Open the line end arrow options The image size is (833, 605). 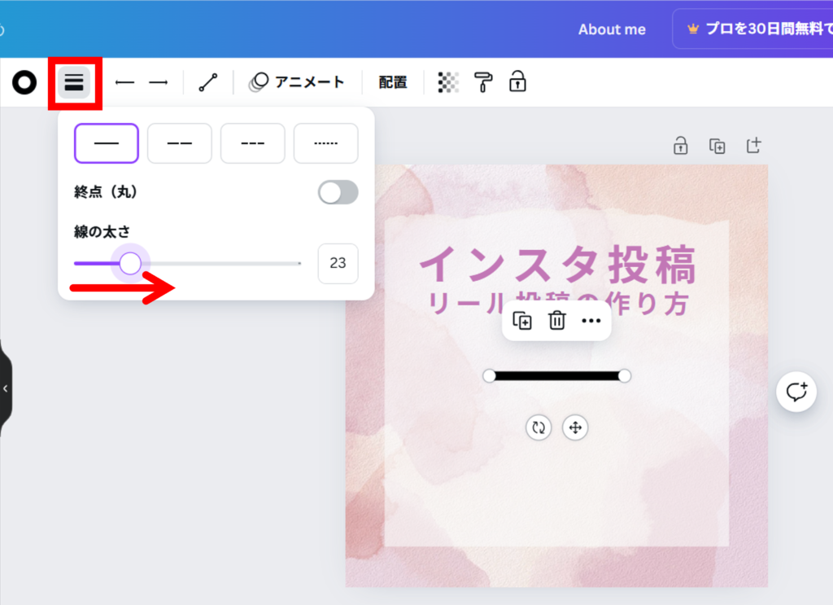(x=158, y=82)
